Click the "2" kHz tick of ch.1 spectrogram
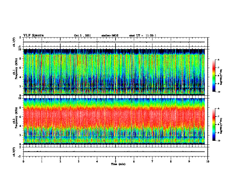 click(x=20, y=86)
